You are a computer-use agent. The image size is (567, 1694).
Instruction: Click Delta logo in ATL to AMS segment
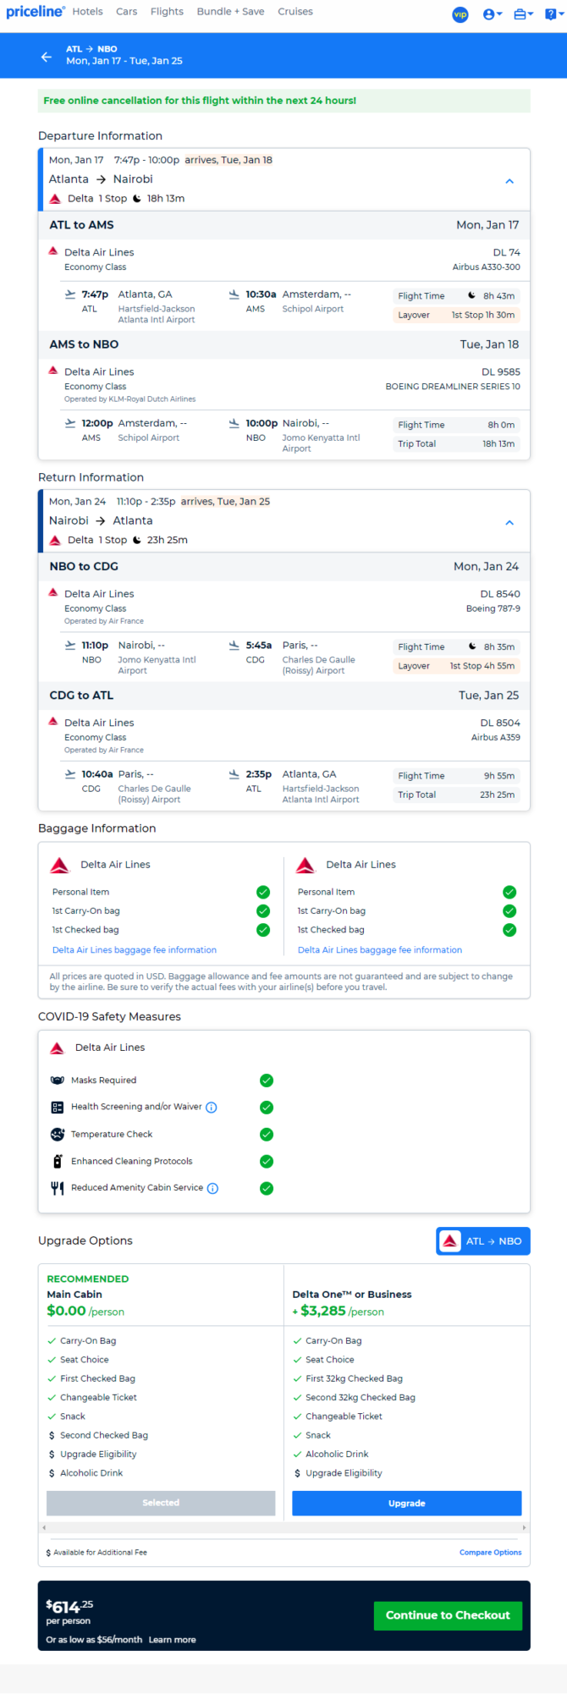(53, 251)
